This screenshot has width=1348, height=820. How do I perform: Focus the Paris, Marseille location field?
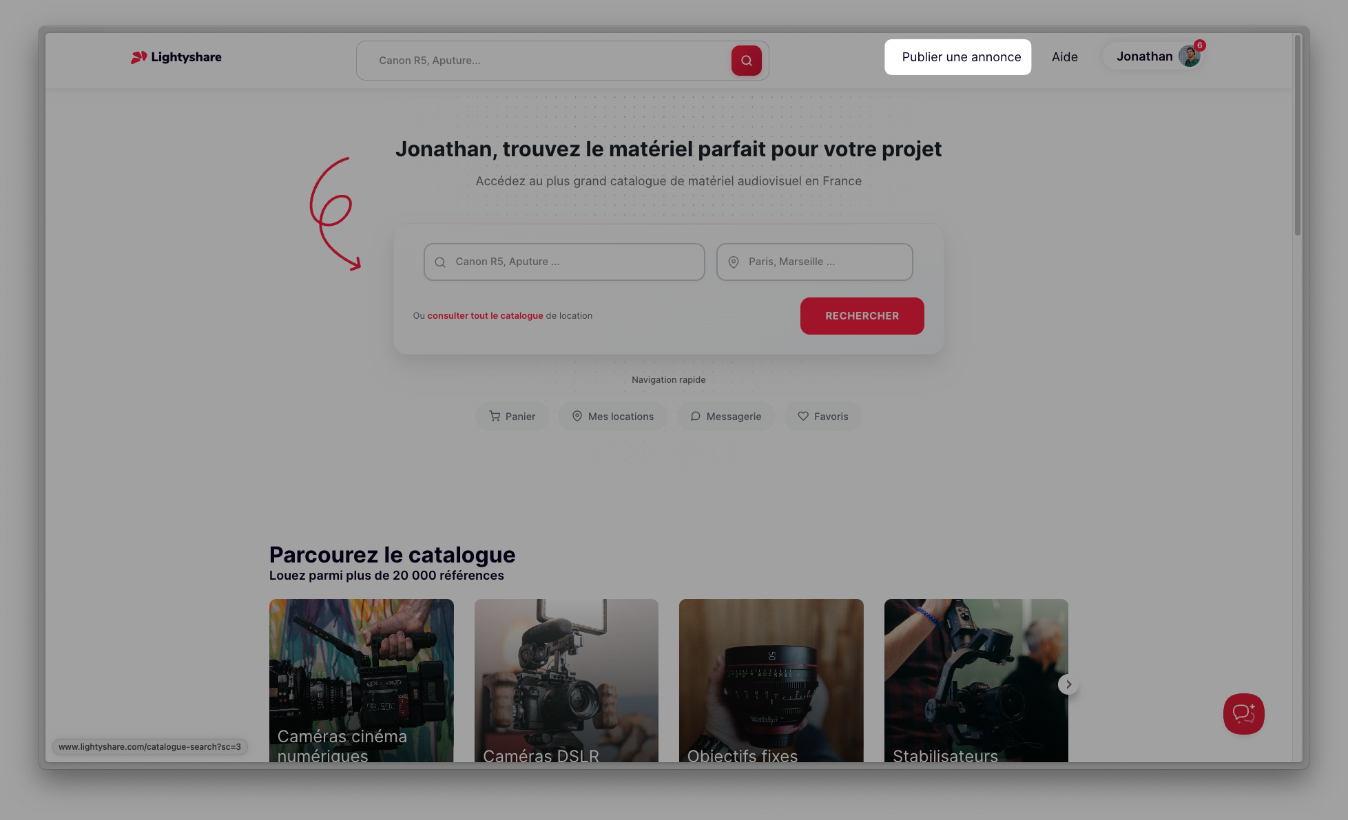815,262
